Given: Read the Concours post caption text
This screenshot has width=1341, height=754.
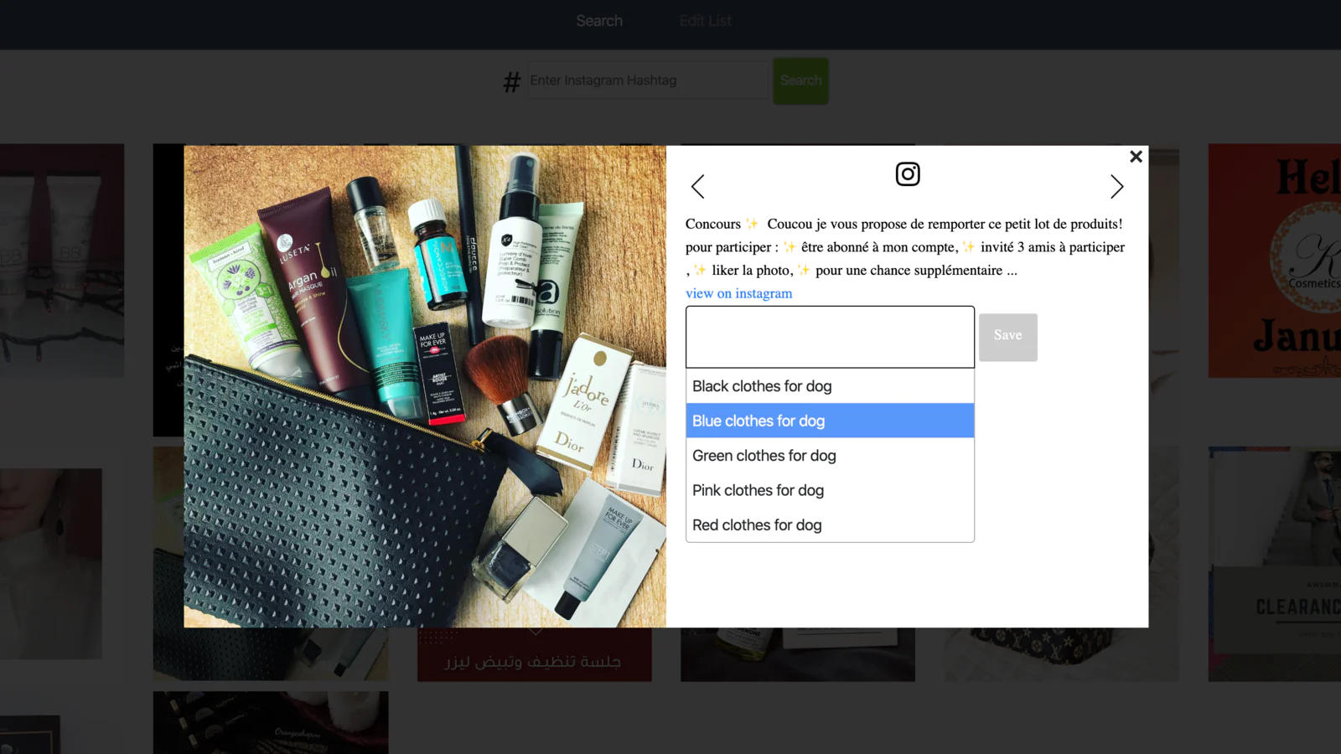Looking at the screenshot, I should coord(905,247).
